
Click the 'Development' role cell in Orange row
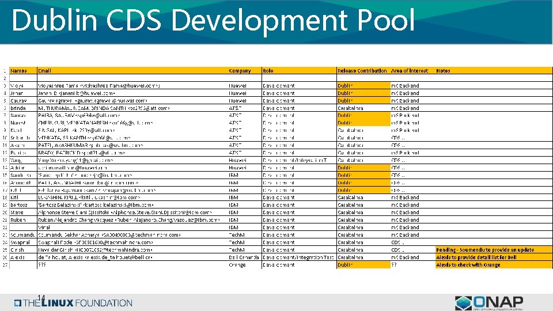(279, 264)
